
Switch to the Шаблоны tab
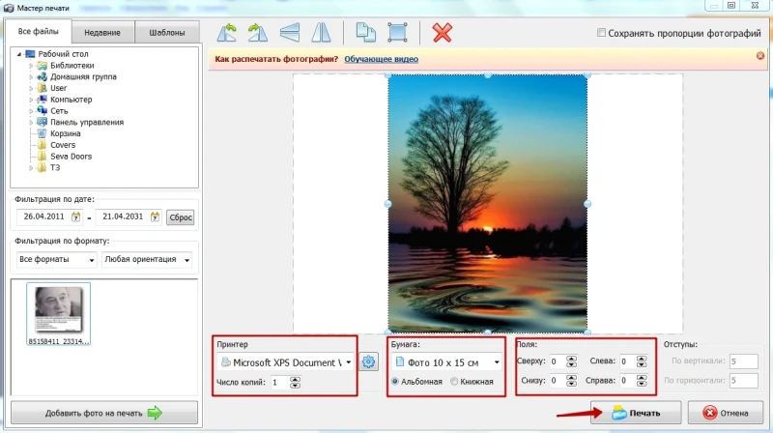tap(167, 33)
